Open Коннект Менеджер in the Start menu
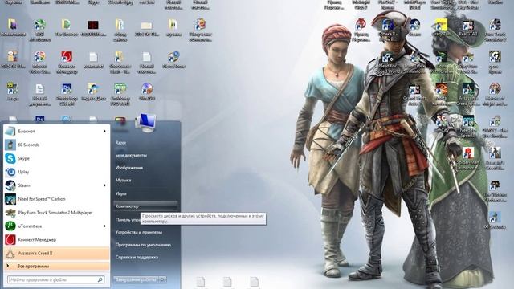This screenshot has height=289, width=514. 56,239
